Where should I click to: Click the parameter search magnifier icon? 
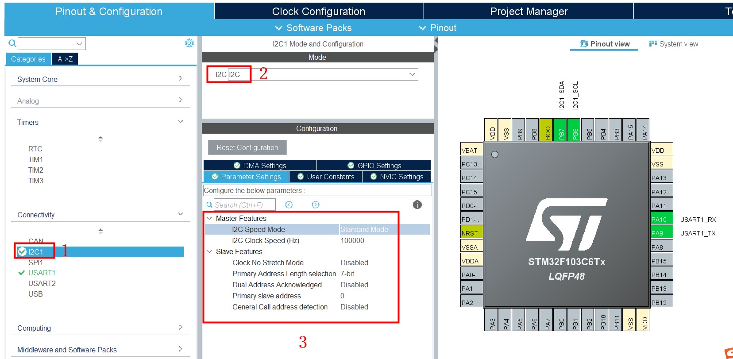[x=209, y=205]
